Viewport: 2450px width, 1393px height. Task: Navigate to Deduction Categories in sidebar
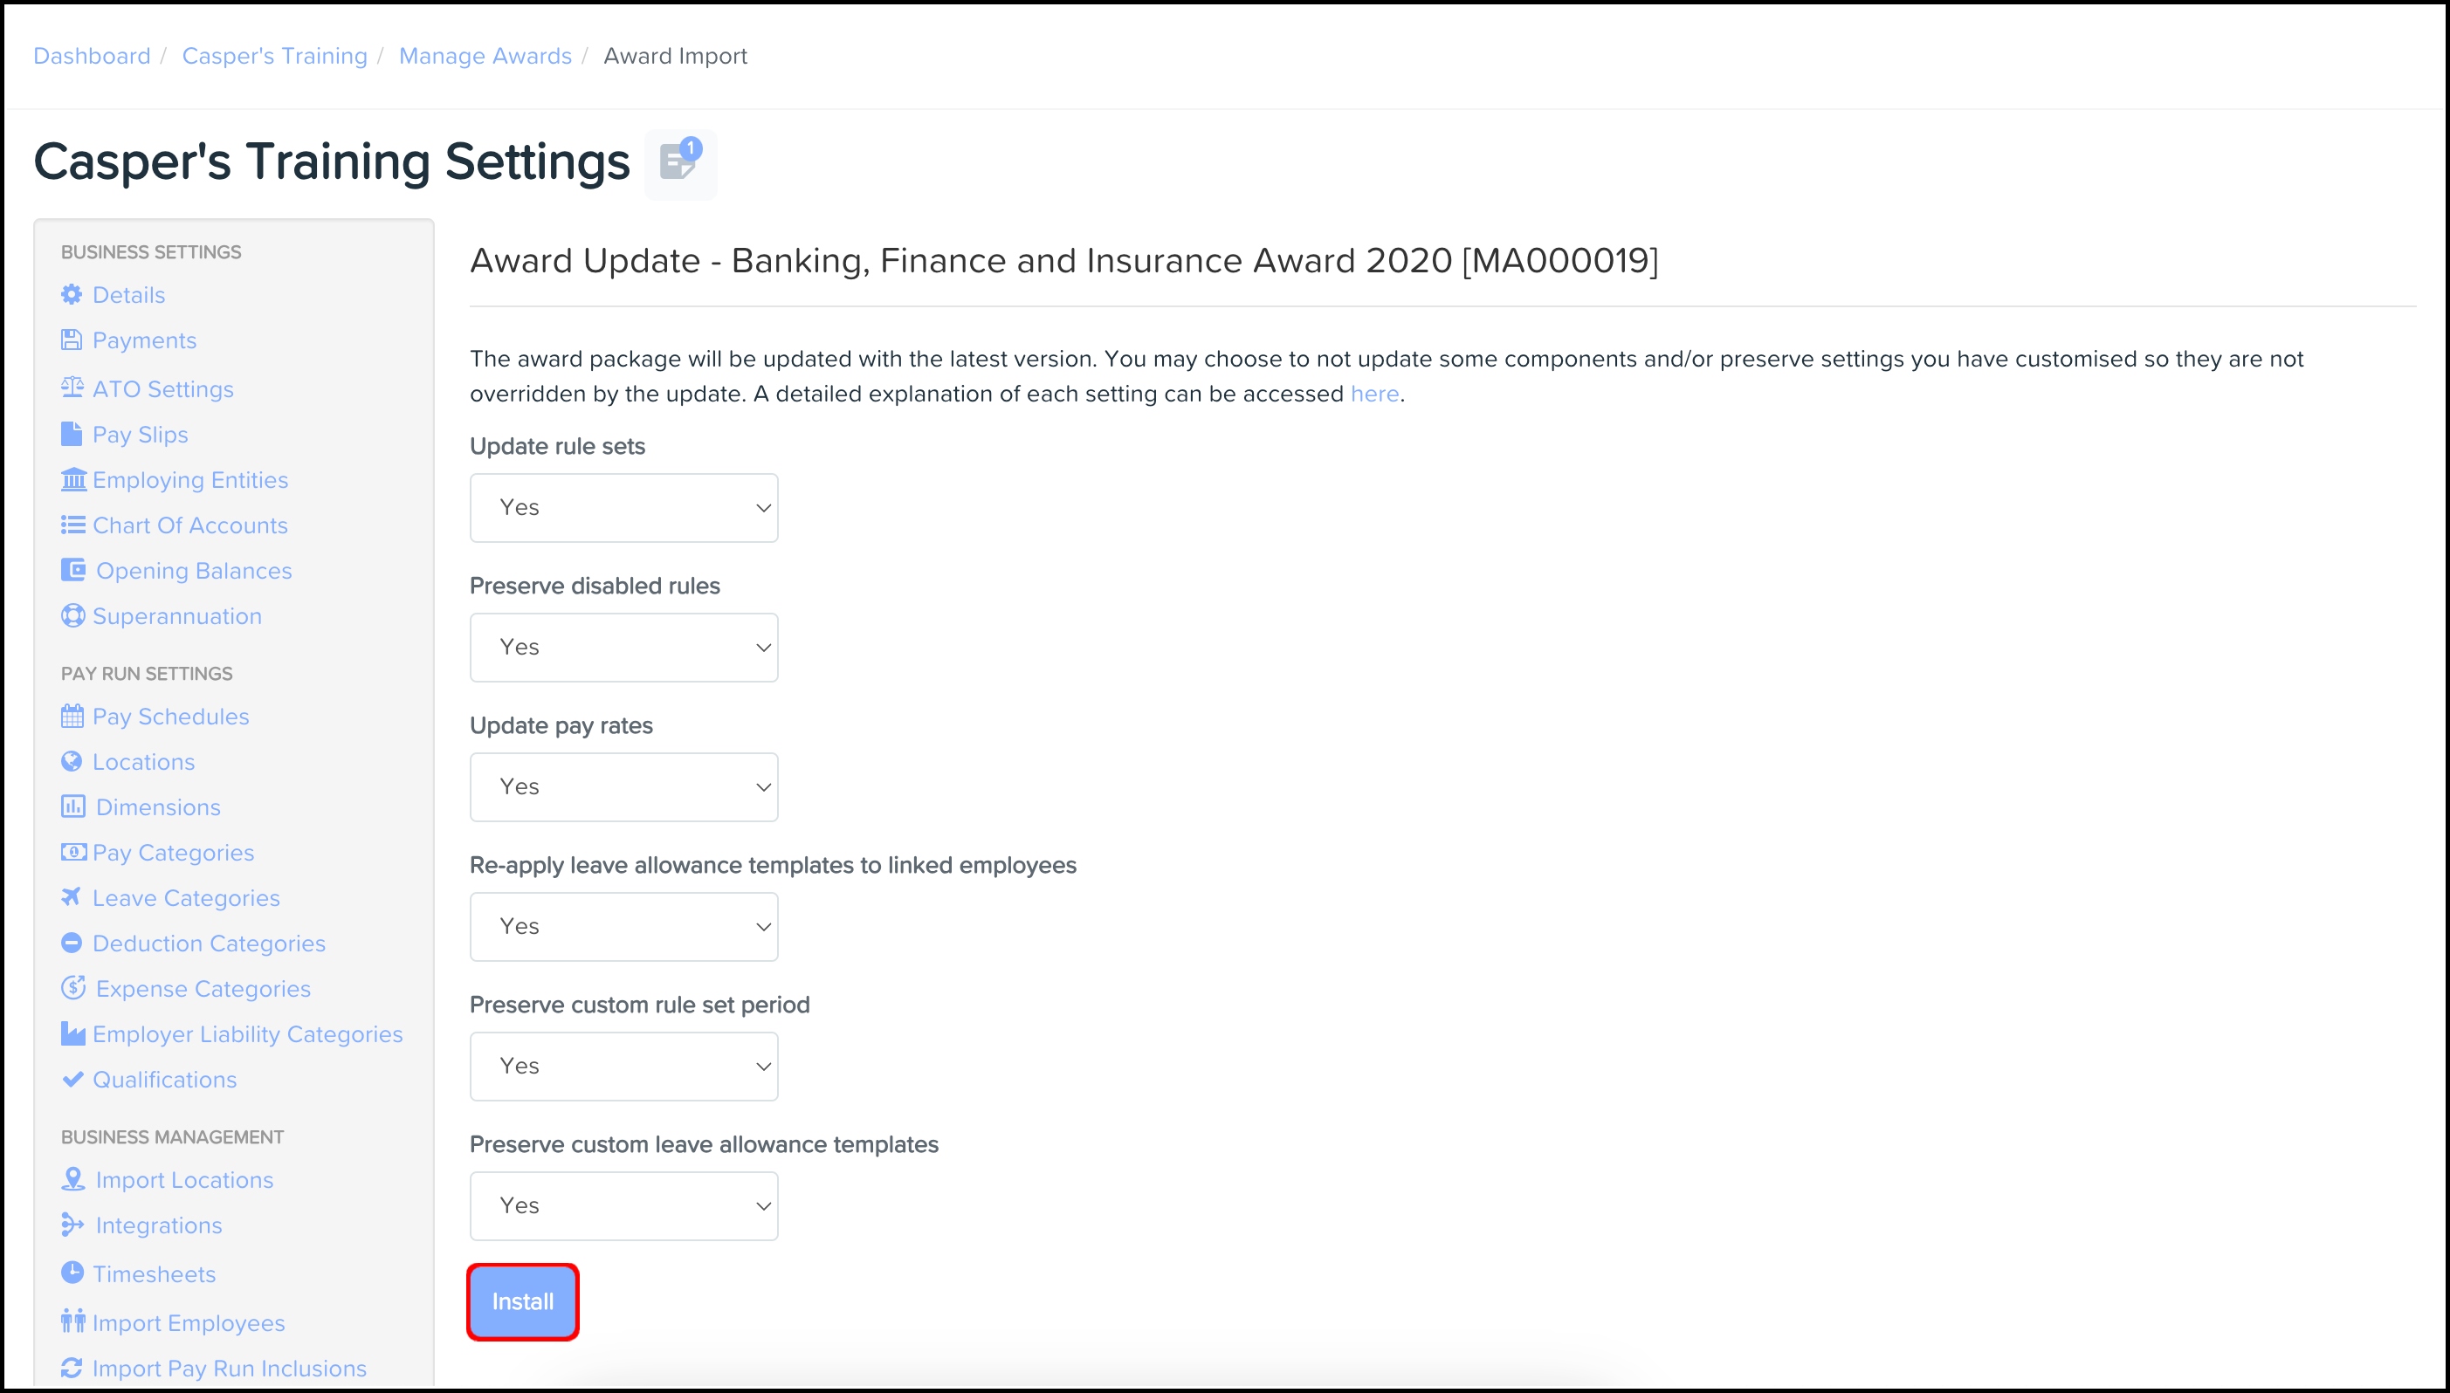pos(209,944)
